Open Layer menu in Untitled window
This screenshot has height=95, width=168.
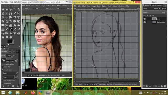point(99,6)
